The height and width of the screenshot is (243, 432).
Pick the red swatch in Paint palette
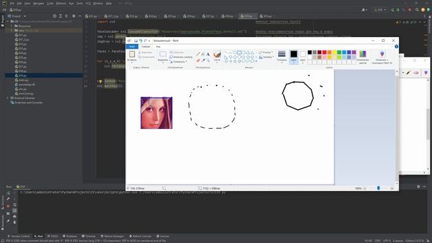click(x=324, y=52)
